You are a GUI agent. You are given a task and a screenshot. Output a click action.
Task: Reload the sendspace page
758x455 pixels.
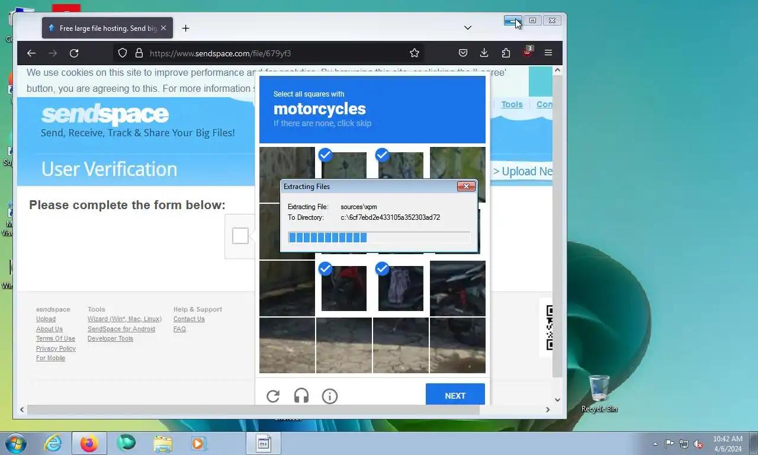(x=74, y=53)
